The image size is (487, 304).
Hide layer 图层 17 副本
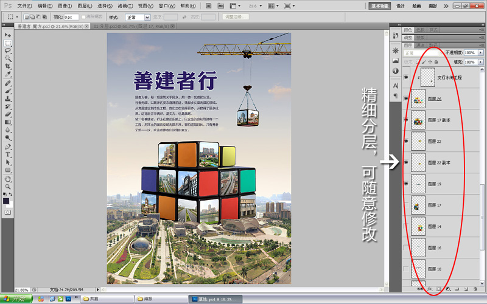pyautogui.click(x=406, y=120)
